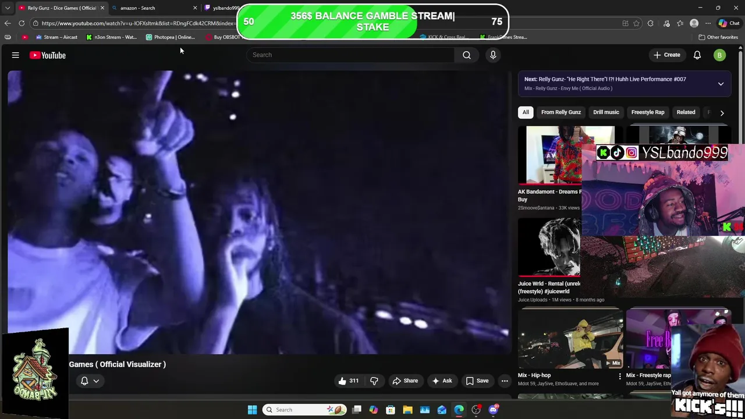Go back in the browser
745x419 pixels.
point(8,23)
